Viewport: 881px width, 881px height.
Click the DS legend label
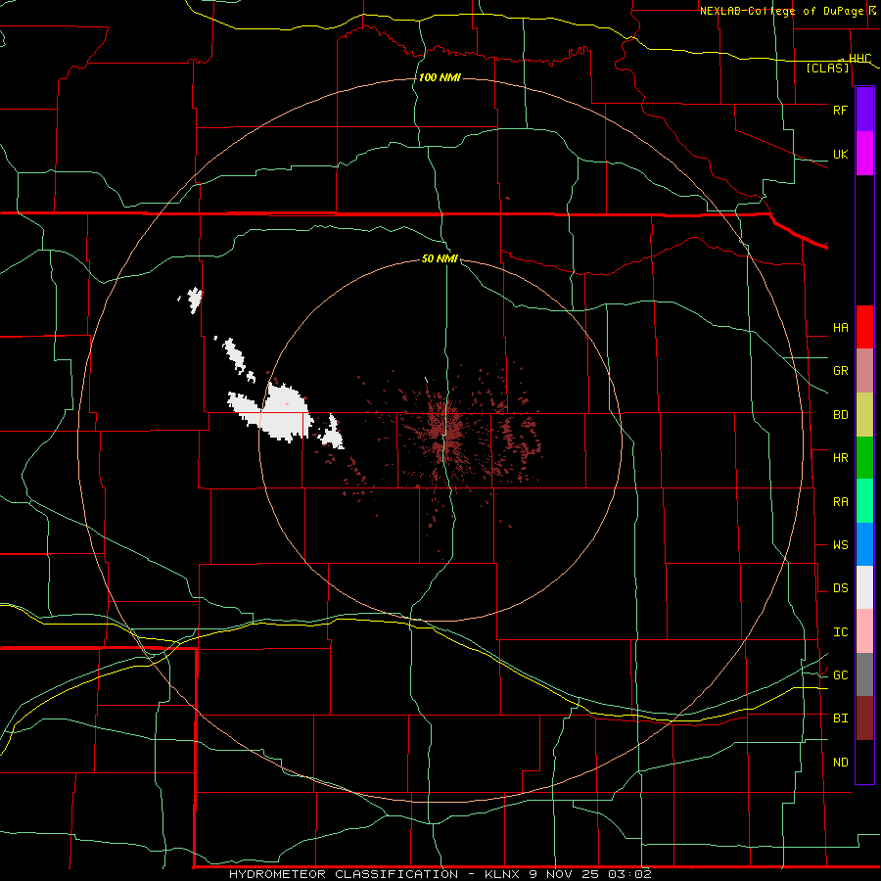(x=840, y=587)
